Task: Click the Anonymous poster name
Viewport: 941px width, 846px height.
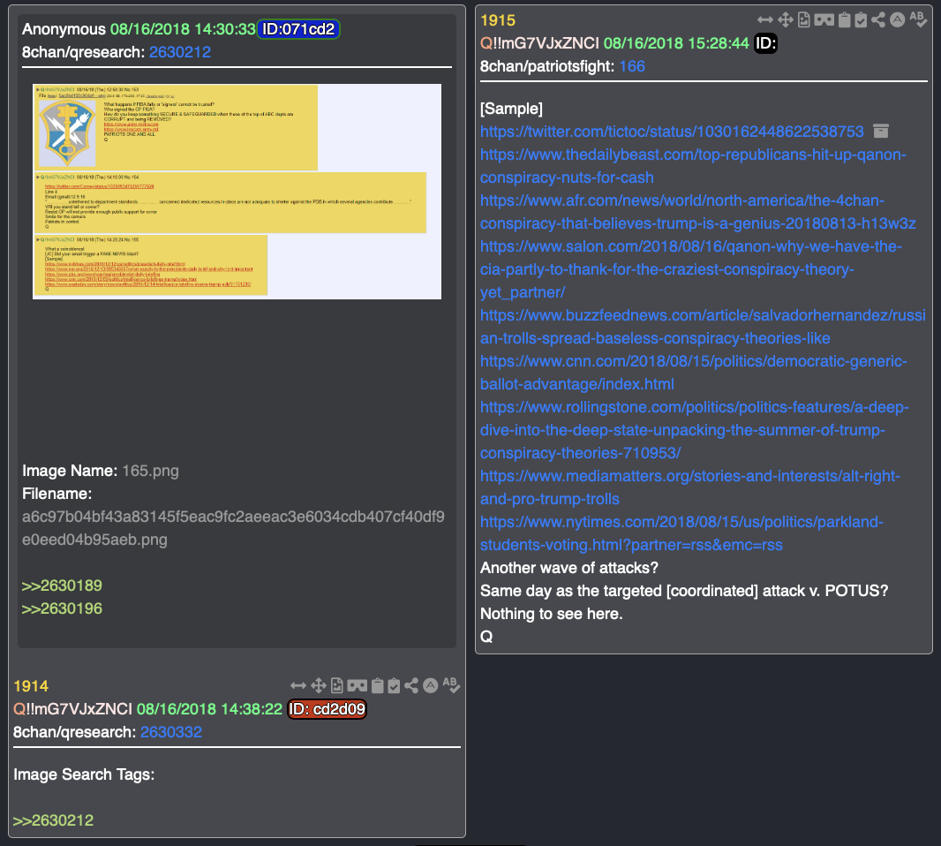Action: click(64, 29)
